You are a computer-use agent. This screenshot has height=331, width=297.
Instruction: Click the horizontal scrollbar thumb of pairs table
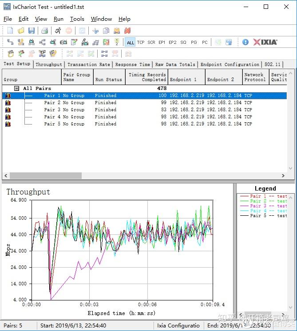coord(46,175)
